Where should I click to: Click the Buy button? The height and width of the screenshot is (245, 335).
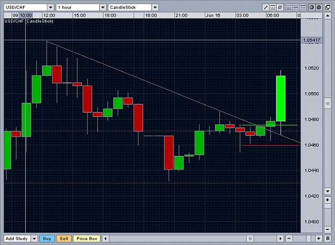(x=47, y=239)
